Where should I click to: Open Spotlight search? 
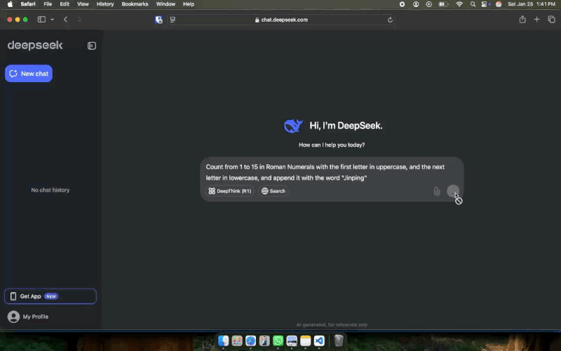[x=473, y=4]
